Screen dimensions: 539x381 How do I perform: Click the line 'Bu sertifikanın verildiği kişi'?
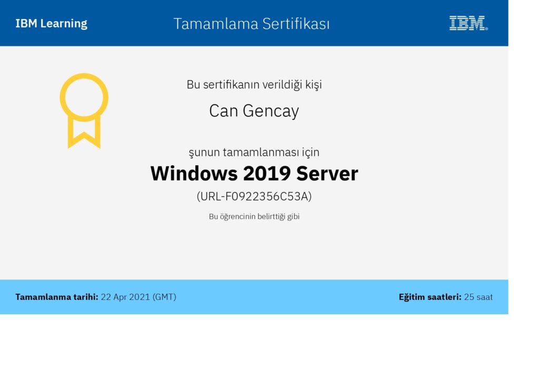coord(254,85)
